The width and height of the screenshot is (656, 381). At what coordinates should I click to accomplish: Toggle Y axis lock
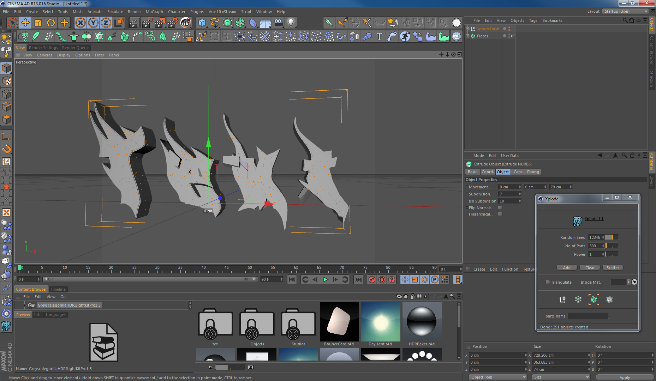pyautogui.click(x=93, y=23)
